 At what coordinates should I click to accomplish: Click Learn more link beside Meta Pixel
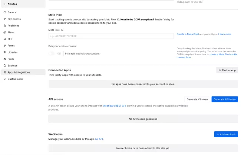(225, 34)
